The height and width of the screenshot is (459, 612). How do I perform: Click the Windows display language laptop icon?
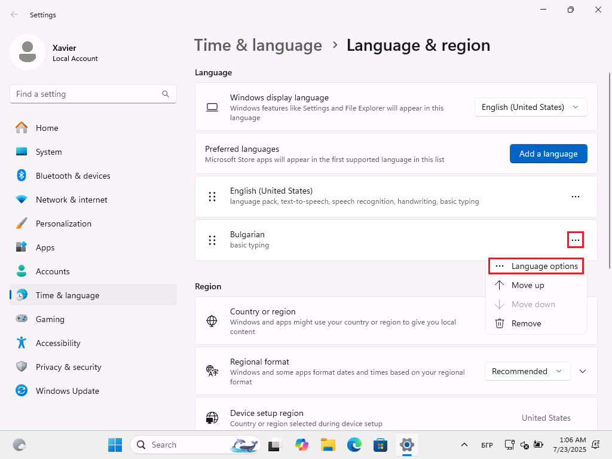[x=212, y=107]
